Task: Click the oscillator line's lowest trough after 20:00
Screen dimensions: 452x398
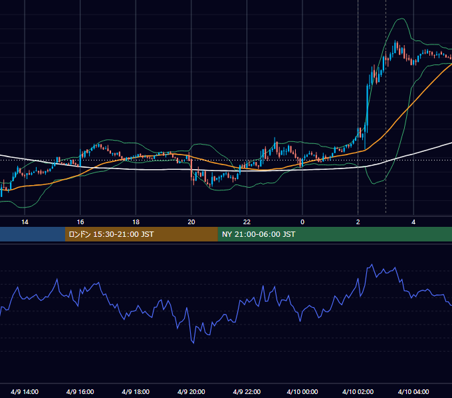Action: pyautogui.click(x=193, y=342)
